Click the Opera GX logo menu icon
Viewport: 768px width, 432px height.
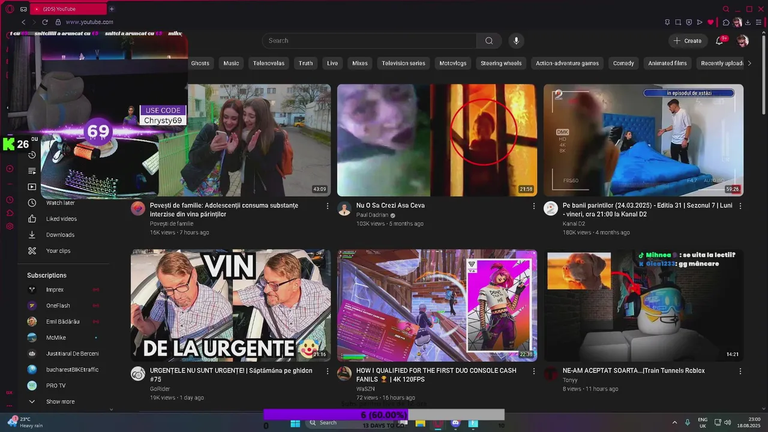tap(10, 9)
